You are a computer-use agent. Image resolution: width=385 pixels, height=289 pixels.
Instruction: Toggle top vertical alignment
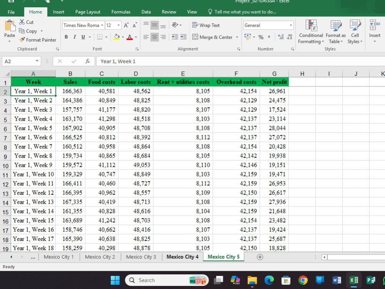(x=146, y=24)
